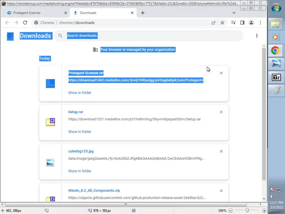Open a new tab with the plus button
The image size is (285, 214).
tap(143, 13)
